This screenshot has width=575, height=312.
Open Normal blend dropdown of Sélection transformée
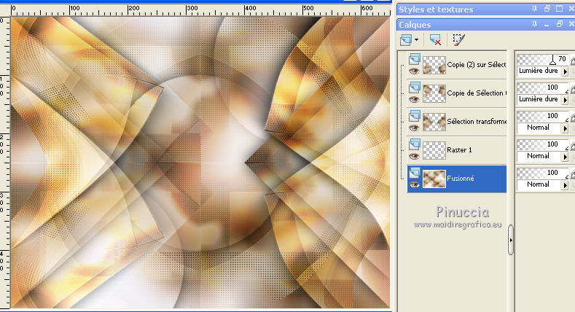(x=565, y=128)
